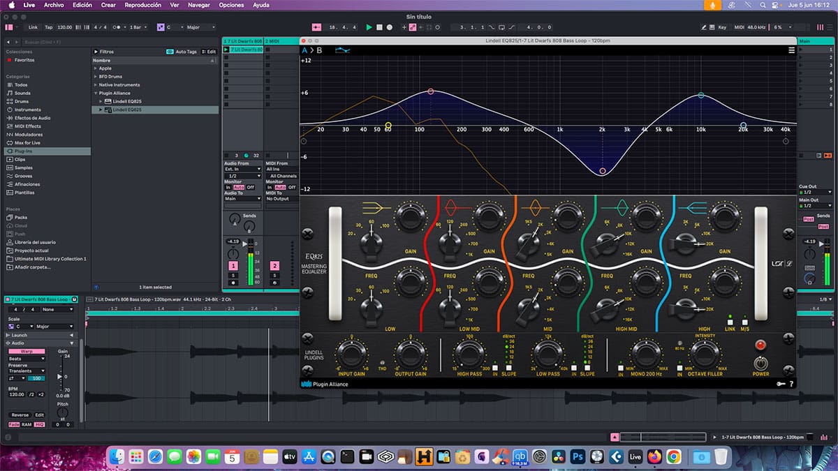Open the Reproducción menu
Screen dimensions: 838x471
coord(142,5)
